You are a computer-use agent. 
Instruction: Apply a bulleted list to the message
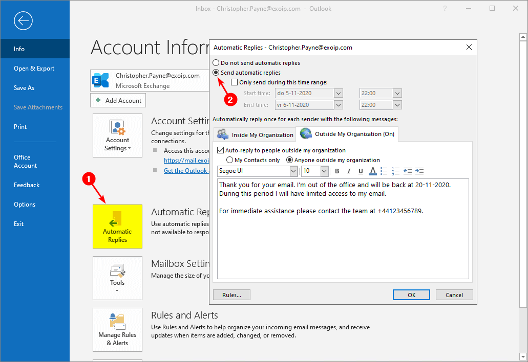pyautogui.click(x=384, y=171)
